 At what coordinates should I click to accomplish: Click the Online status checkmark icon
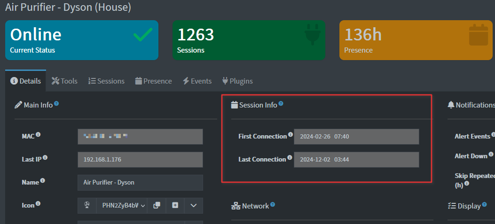pos(142,36)
